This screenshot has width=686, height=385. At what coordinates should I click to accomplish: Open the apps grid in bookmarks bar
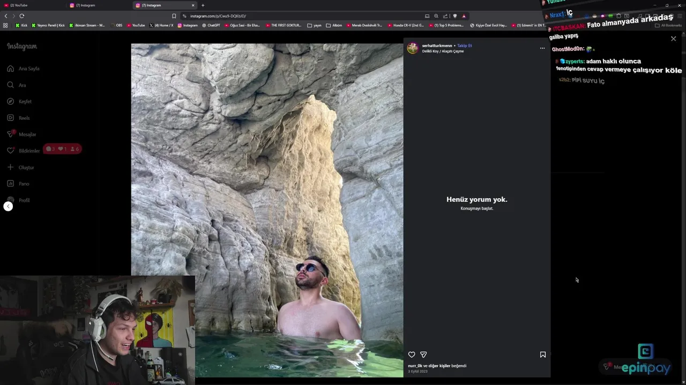coord(5,25)
